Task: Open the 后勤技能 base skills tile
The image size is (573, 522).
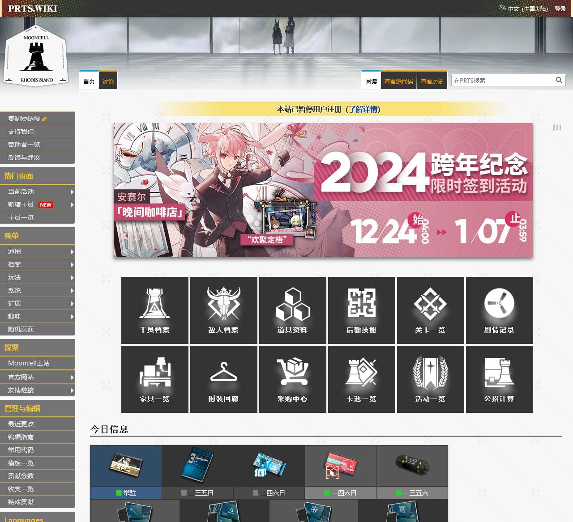Action: click(x=361, y=310)
